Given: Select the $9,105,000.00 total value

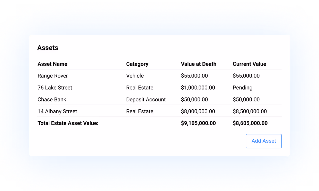Looking at the screenshot, I should click(198, 123).
